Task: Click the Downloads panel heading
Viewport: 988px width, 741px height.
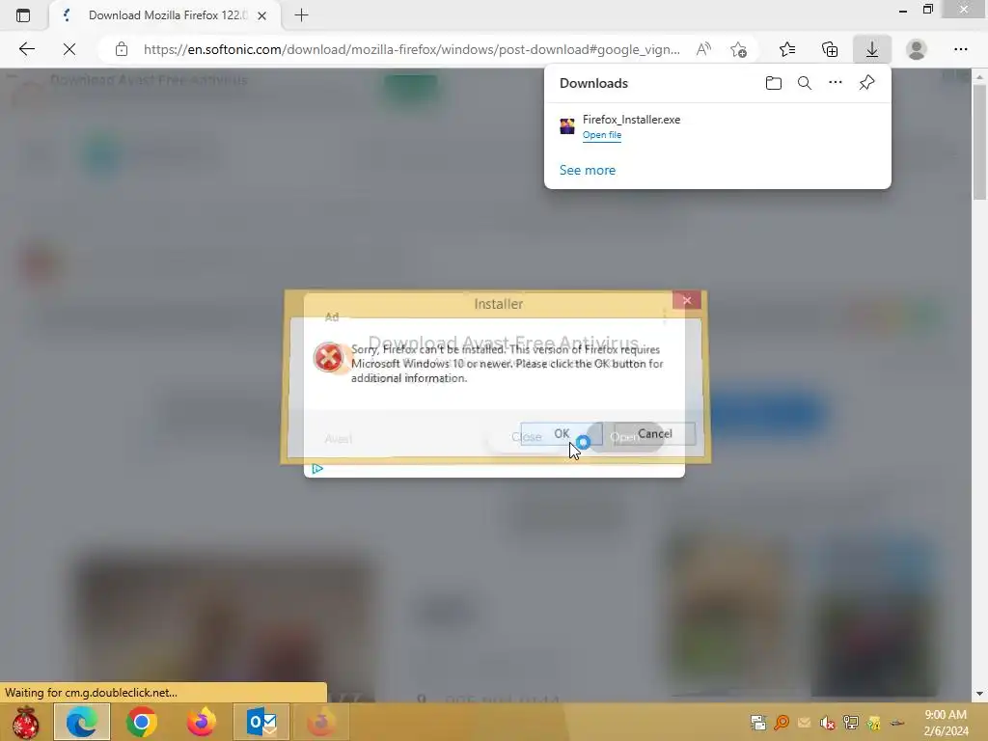Action: point(593,83)
